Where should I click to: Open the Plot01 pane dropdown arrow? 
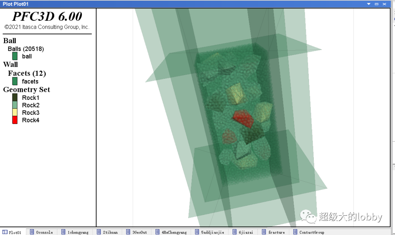(x=369, y=4)
